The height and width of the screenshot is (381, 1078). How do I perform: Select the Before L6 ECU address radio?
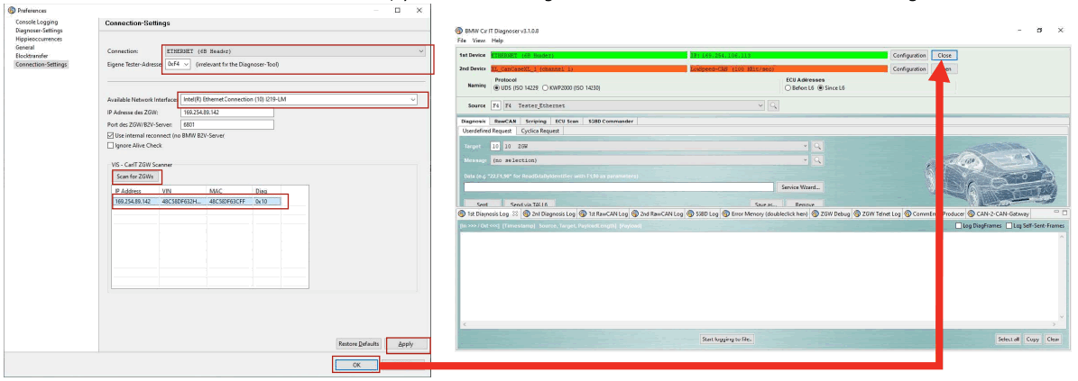(x=788, y=88)
